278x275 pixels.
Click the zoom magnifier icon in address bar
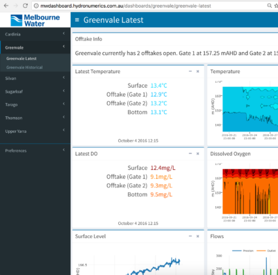point(270,6)
